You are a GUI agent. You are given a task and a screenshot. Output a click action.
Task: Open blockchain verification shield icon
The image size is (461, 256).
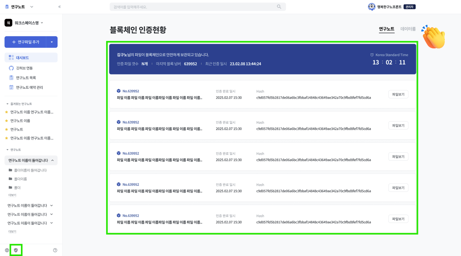click(x=16, y=250)
